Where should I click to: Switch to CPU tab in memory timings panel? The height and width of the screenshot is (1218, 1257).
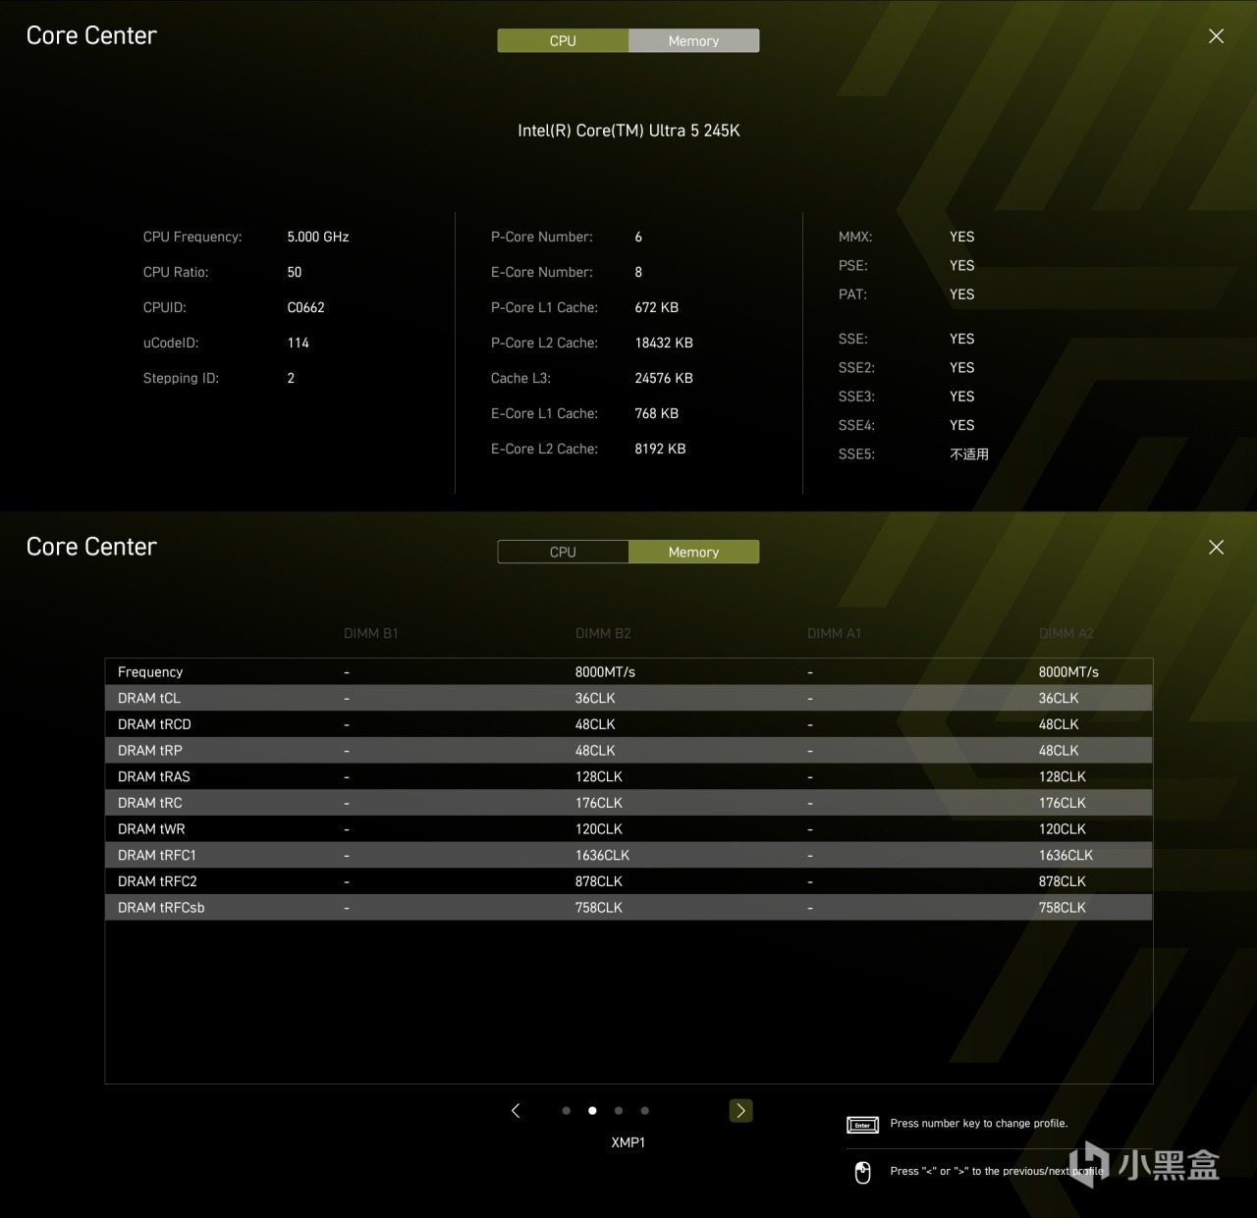[563, 552]
